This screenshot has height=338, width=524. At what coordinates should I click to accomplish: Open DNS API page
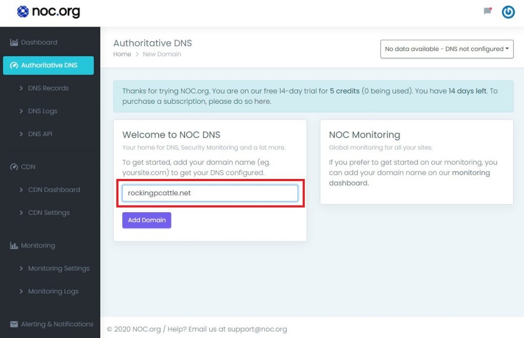point(40,134)
